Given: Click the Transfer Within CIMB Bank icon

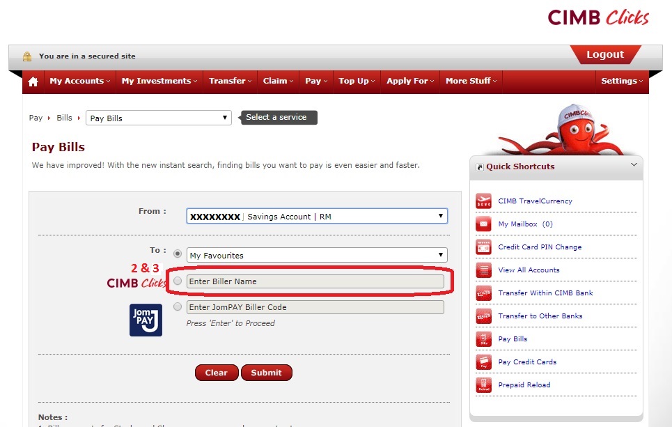Looking at the screenshot, I should pos(483,293).
